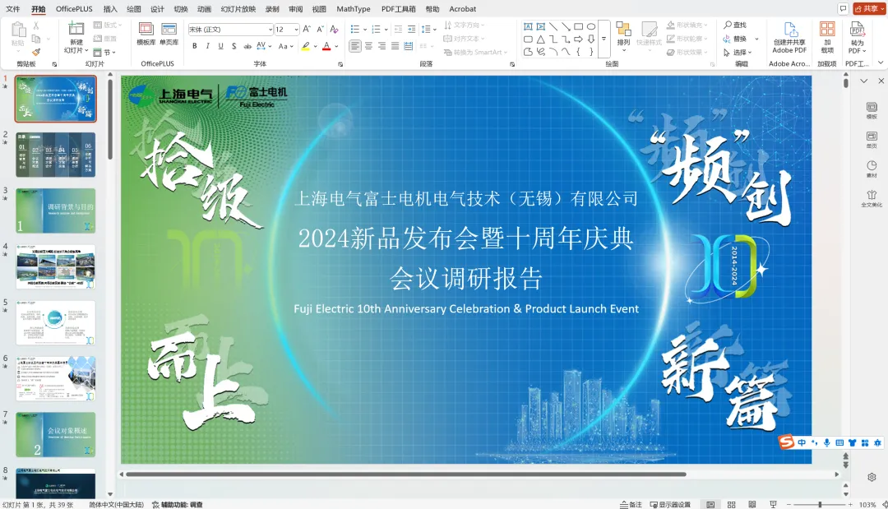Expand the Convert to PDF (转为PDF) dropdown
Image resolution: width=888 pixels, height=509 pixels.
tap(857, 46)
